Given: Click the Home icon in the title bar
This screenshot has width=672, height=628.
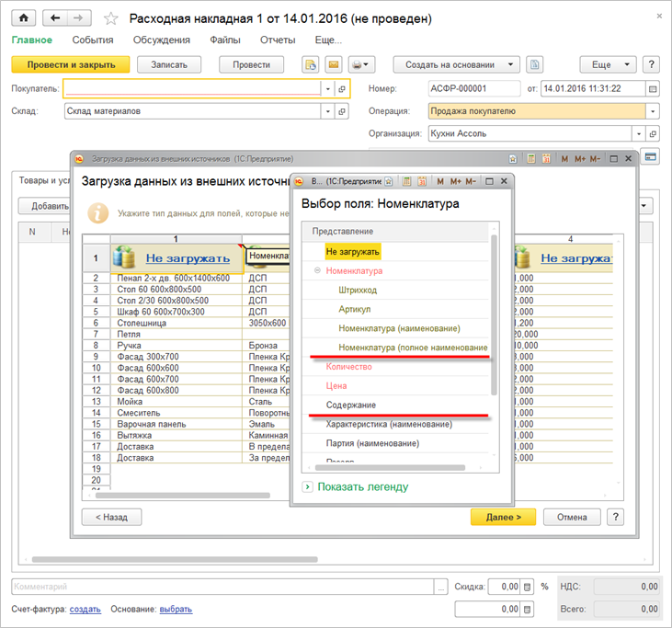Looking at the screenshot, I should click(24, 18).
